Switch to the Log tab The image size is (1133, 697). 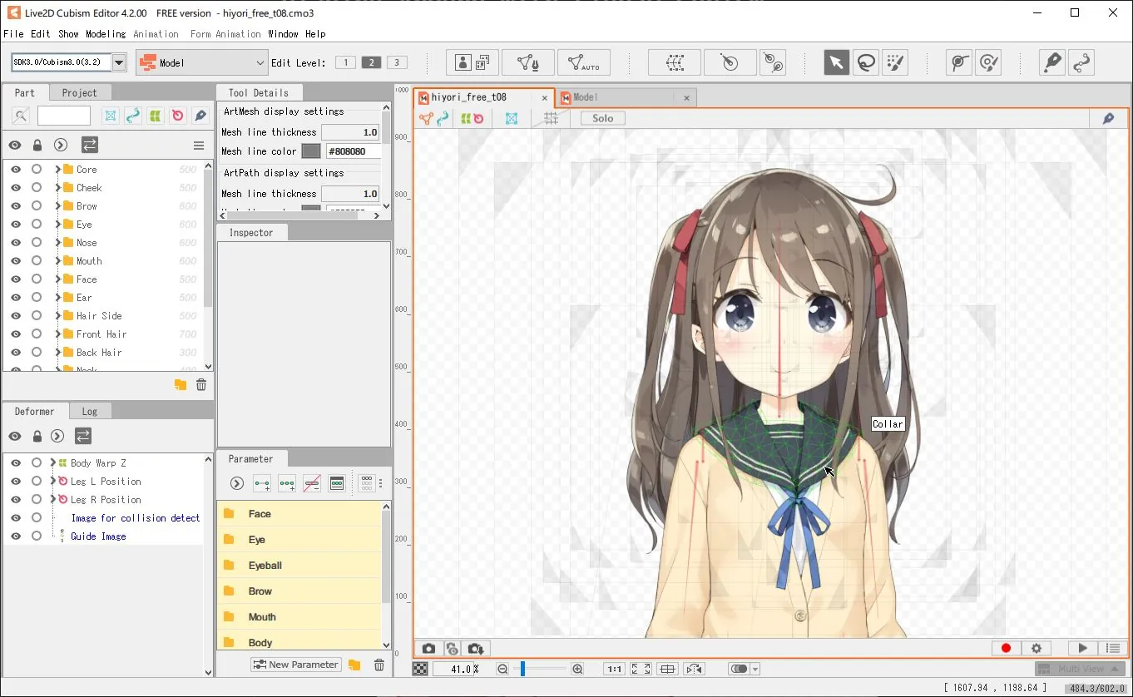point(90,411)
